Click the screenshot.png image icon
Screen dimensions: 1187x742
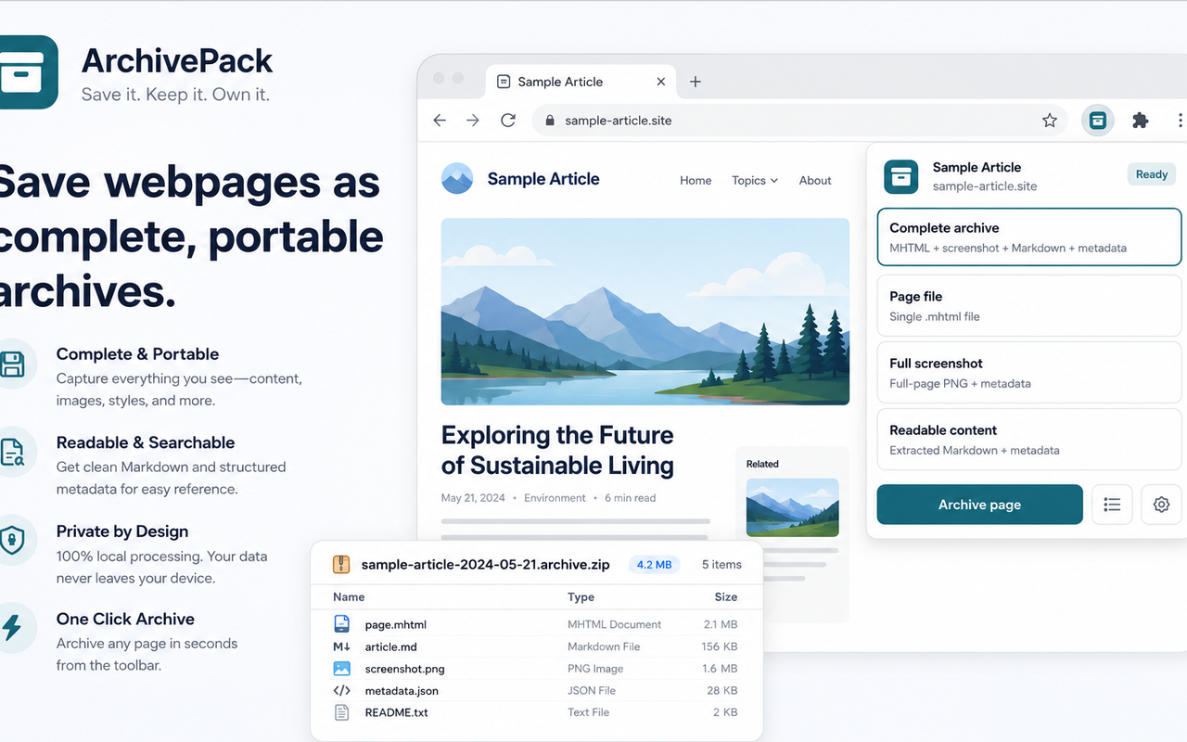pos(341,669)
